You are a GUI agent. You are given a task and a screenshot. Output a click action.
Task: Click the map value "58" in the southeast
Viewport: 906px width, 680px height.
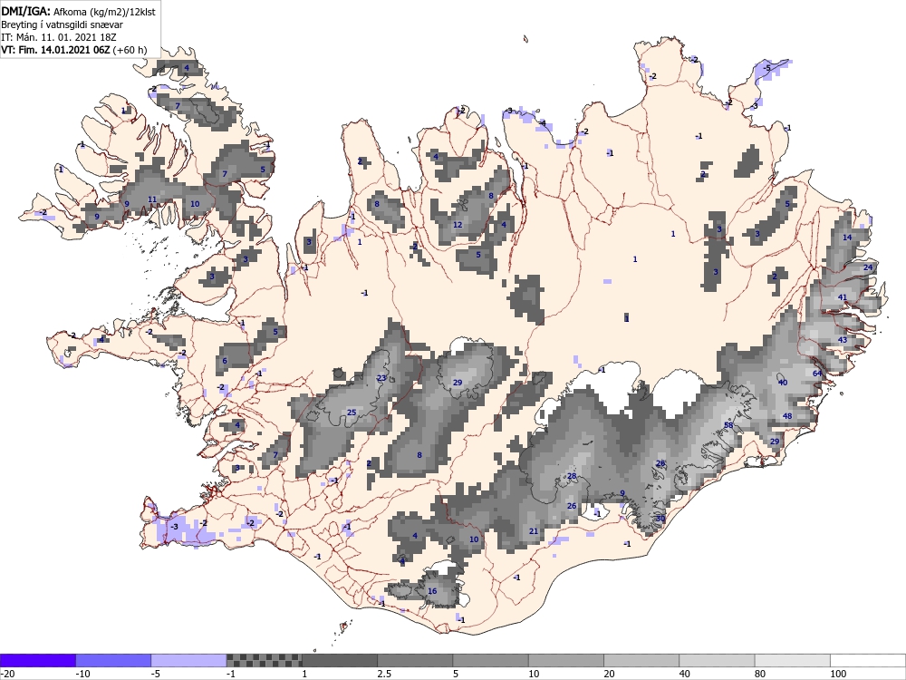pyautogui.click(x=728, y=425)
